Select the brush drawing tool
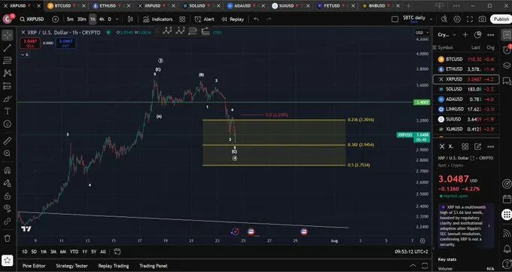Image resolution: width=512 pixels, height=272 pixels. pos(8,99)
